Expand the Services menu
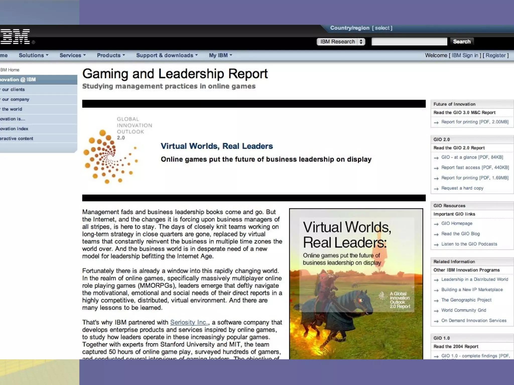514x385 pixels. coord(73,55)
